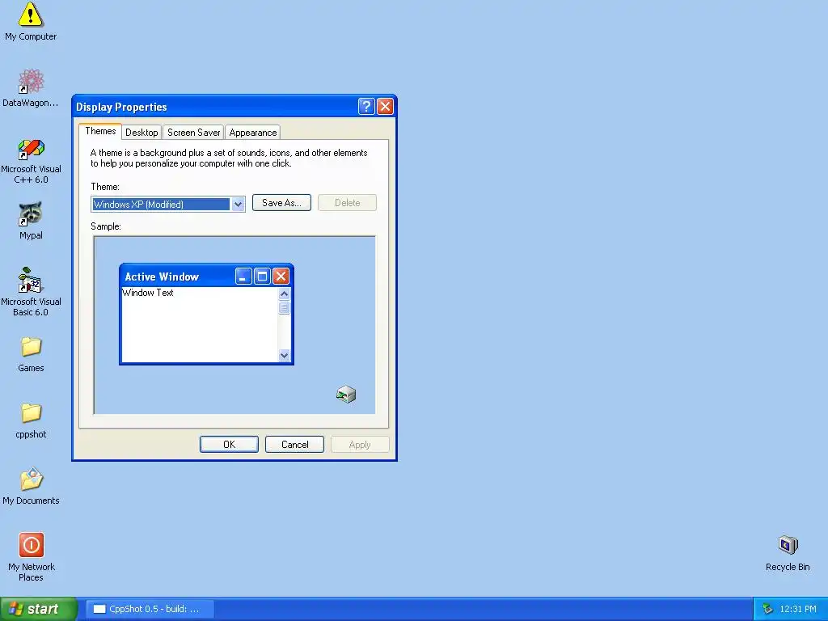This screenshot has height=621, width=828.
Task: Click Cancel in Display Properties
Action: point(294,445)
